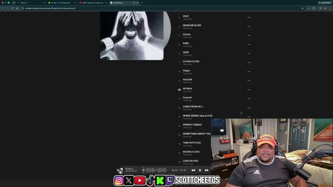Play the track Controll
Image resolution: width=333 pixels, height=187 pixels.
[x=187, y=98]
